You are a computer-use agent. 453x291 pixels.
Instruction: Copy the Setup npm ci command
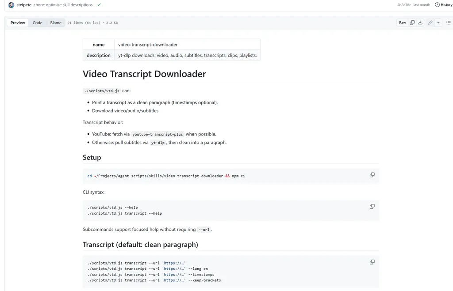coord(372,175)
